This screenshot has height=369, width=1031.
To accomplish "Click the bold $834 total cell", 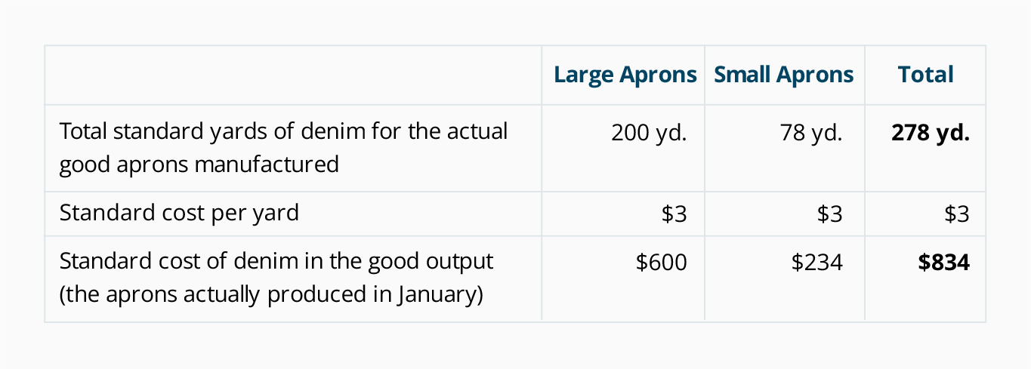I will point(944,263).
